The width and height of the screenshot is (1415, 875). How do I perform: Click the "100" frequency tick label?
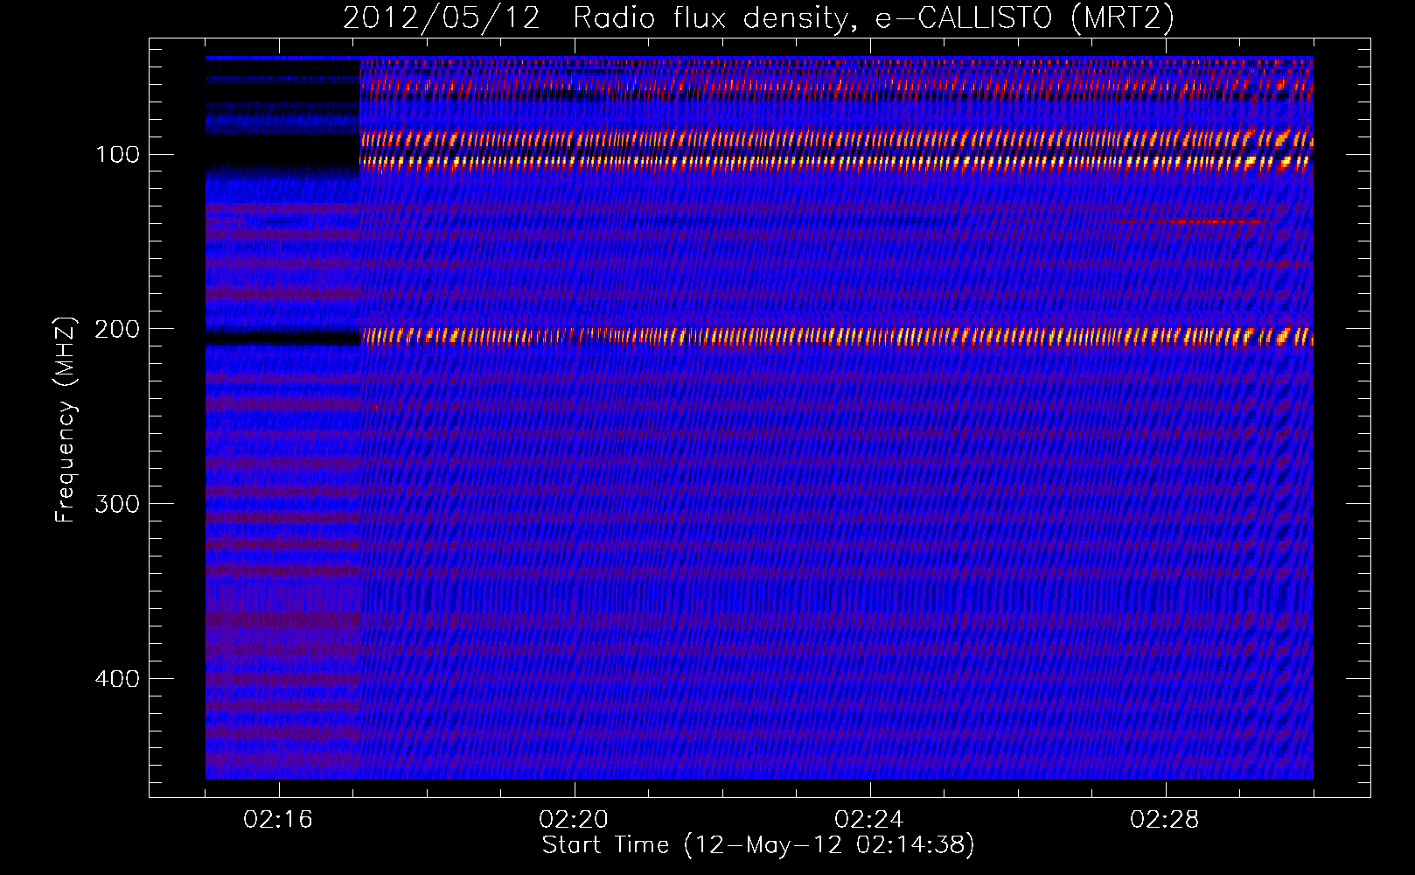click(117, 155)
